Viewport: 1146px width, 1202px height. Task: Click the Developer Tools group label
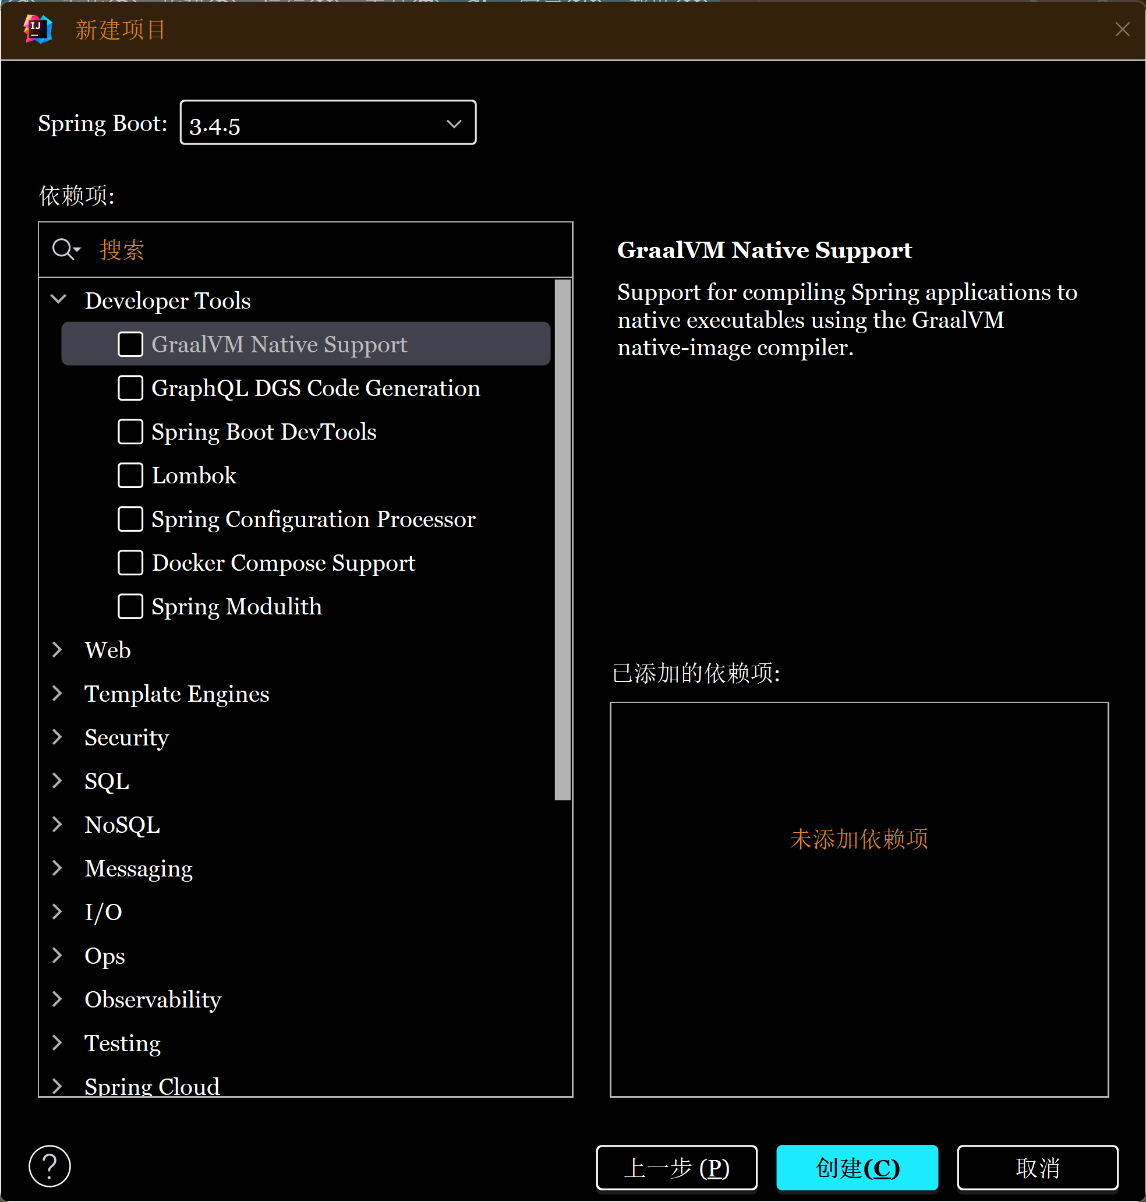pyautogui.click(x=167, y=300)
